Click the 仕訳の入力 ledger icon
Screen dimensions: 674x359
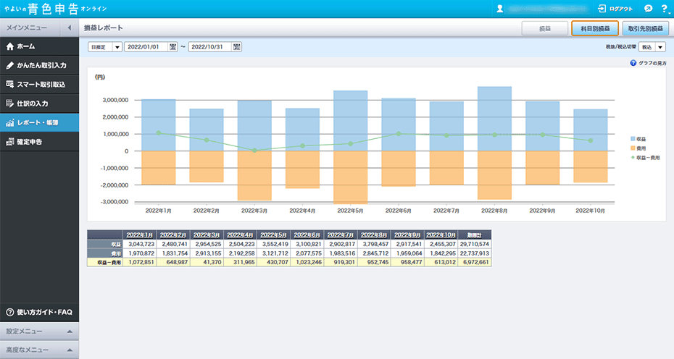pos(10,104)
